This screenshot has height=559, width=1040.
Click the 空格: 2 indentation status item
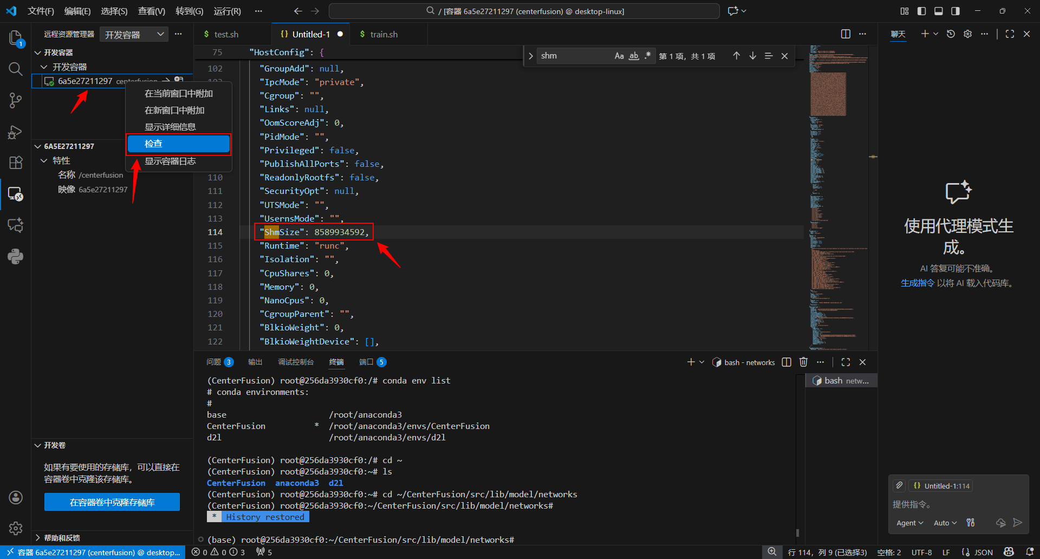(889, 552)
